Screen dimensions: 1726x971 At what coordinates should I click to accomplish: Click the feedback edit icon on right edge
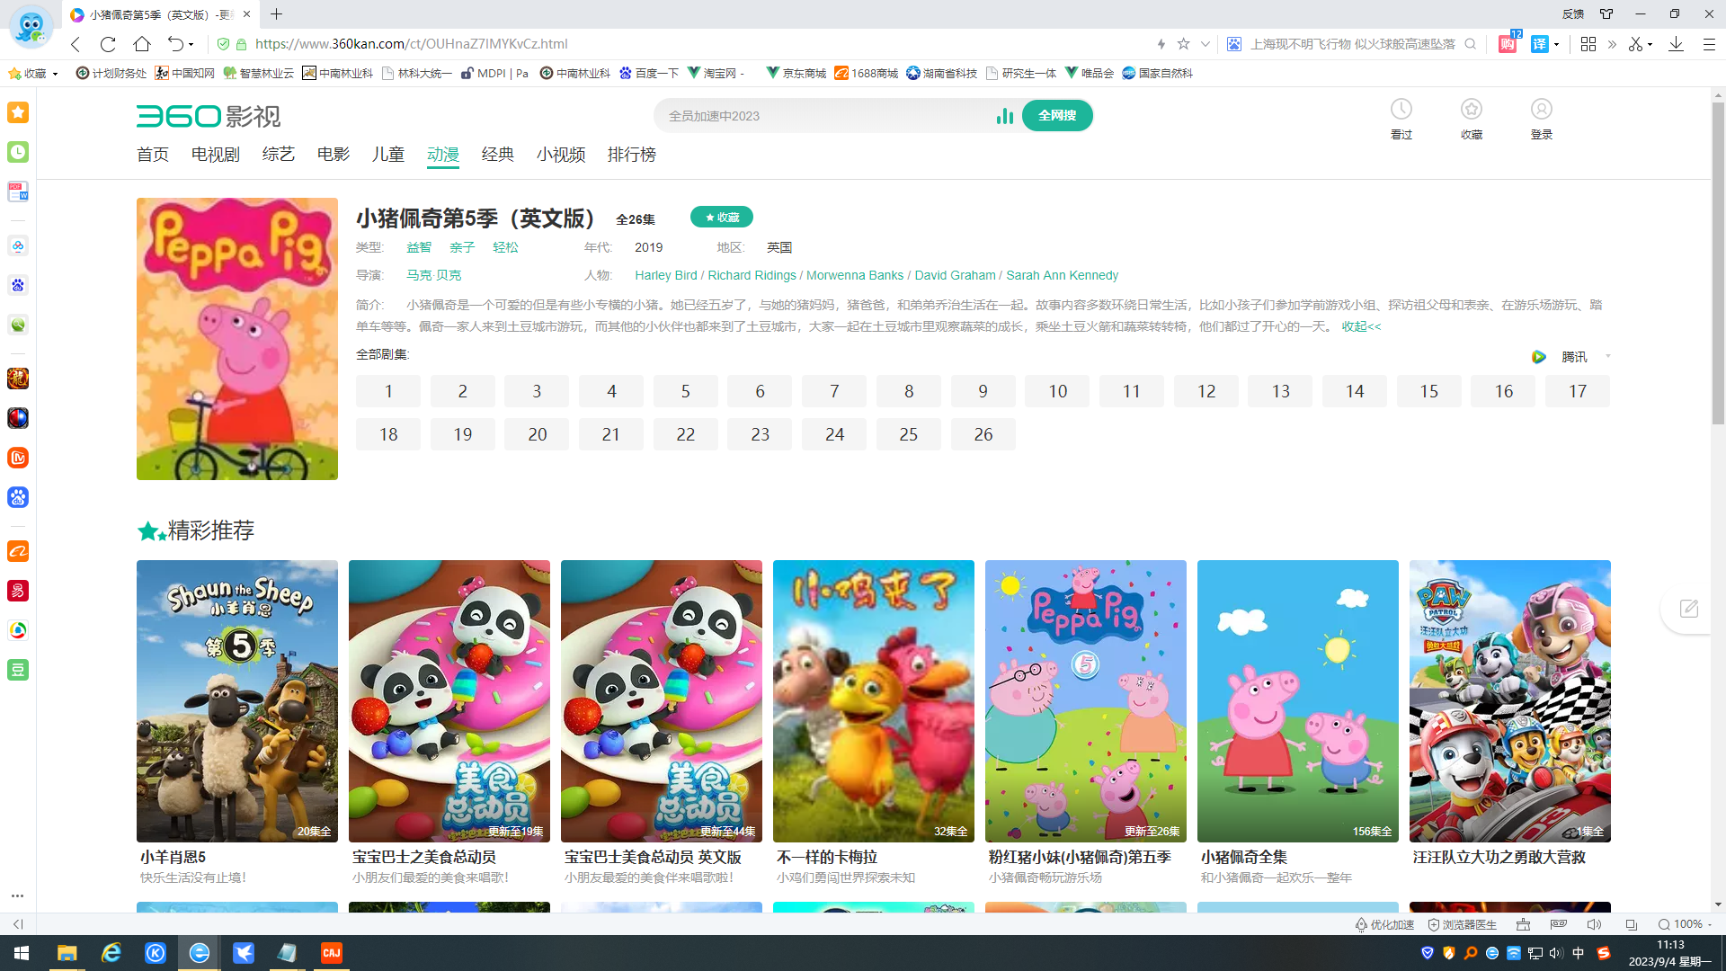1689,609
